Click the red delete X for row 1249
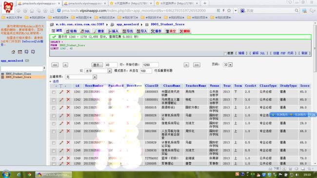Screen dimensions: 317x178 (68, 158)
